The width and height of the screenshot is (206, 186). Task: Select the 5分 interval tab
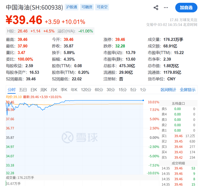133,90
